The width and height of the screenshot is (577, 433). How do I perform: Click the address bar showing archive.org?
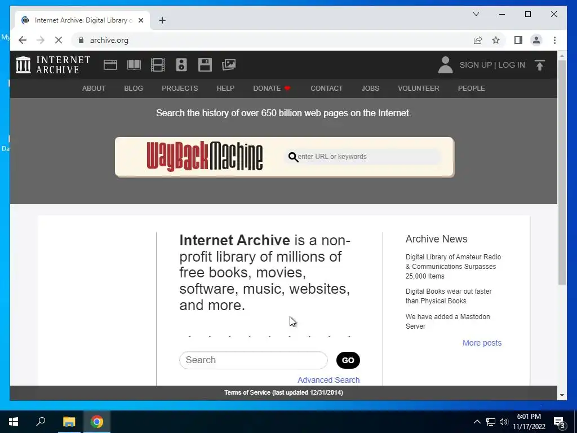[272, 40]
